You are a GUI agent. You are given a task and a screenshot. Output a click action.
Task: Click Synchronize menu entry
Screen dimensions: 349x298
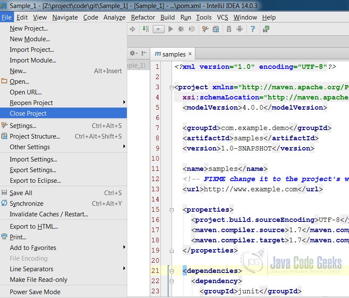pos(63,204)
